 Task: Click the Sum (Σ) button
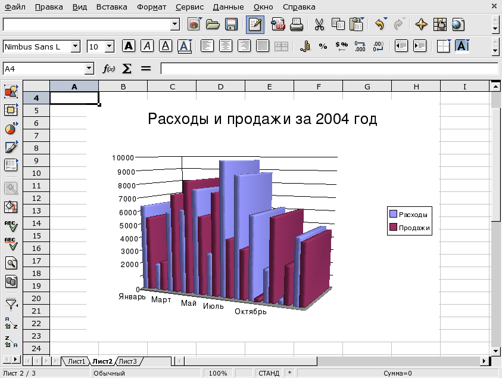127,68
